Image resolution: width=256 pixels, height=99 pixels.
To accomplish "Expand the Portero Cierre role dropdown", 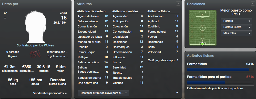I will (x=236, y=27).
